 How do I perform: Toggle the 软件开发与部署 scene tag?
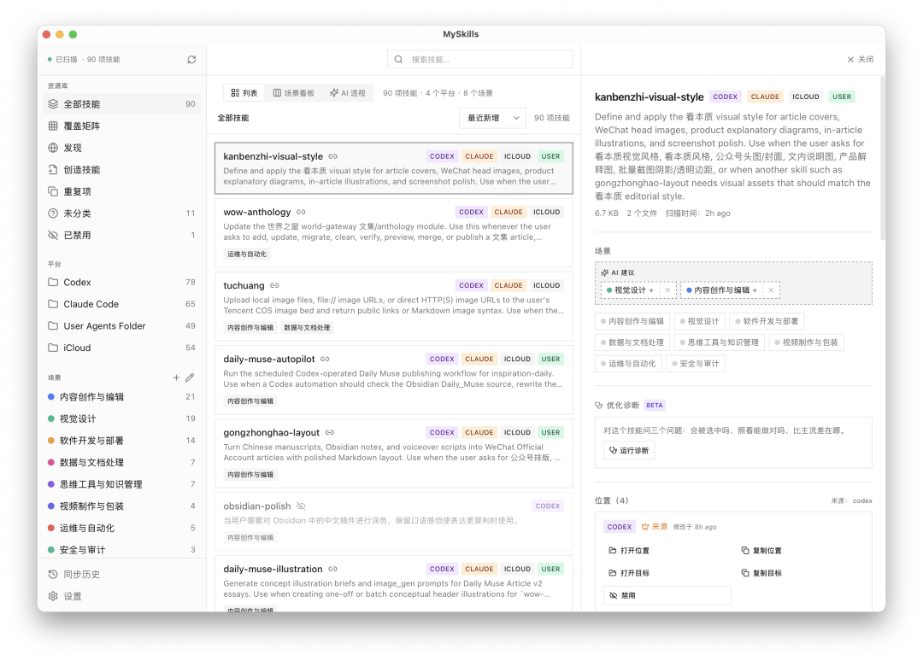click(767, 321)
